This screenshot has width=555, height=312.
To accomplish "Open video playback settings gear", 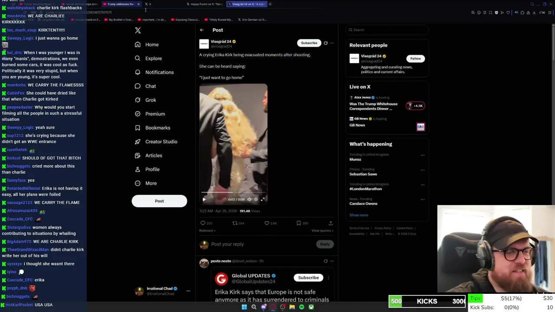I will (256, 199).
